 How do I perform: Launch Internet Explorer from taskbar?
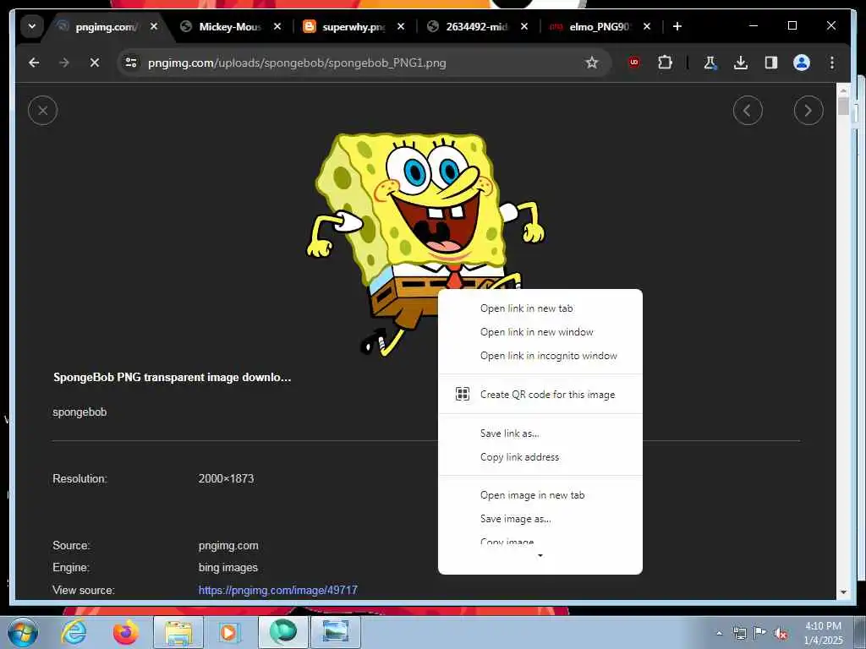(x=74, y=632)
